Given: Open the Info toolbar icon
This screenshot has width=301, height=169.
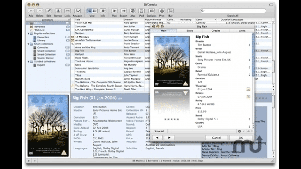Looking at the screenshot, I should (x=103, y=11).
